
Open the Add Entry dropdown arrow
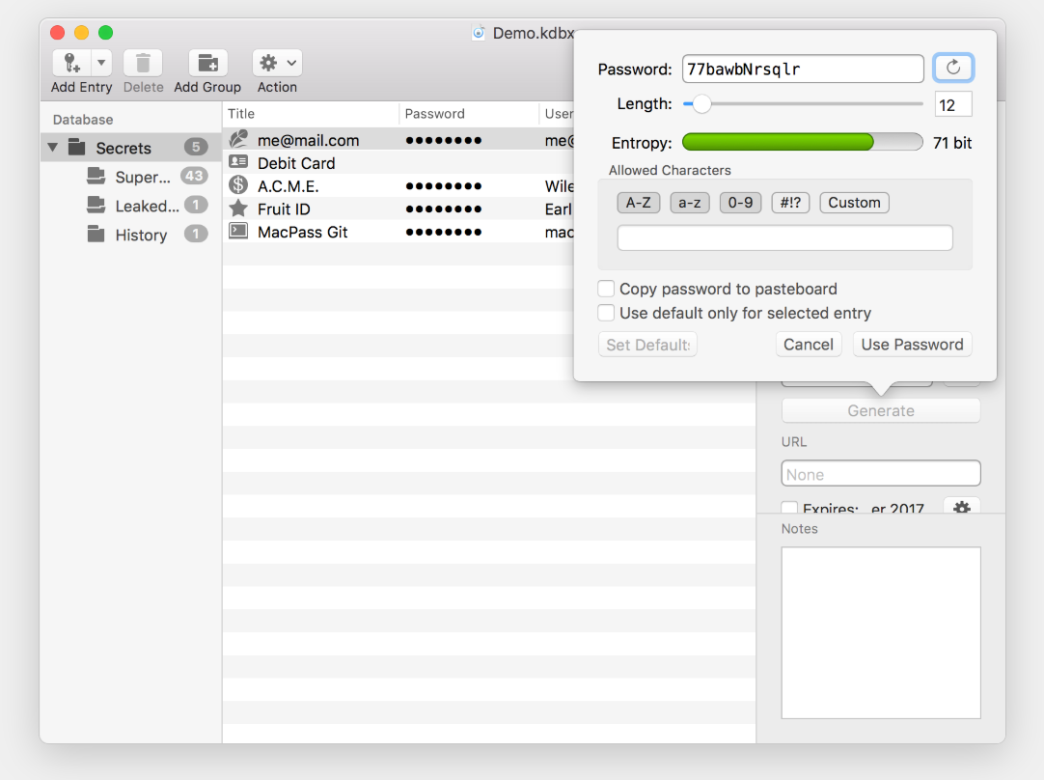[101, 64]
